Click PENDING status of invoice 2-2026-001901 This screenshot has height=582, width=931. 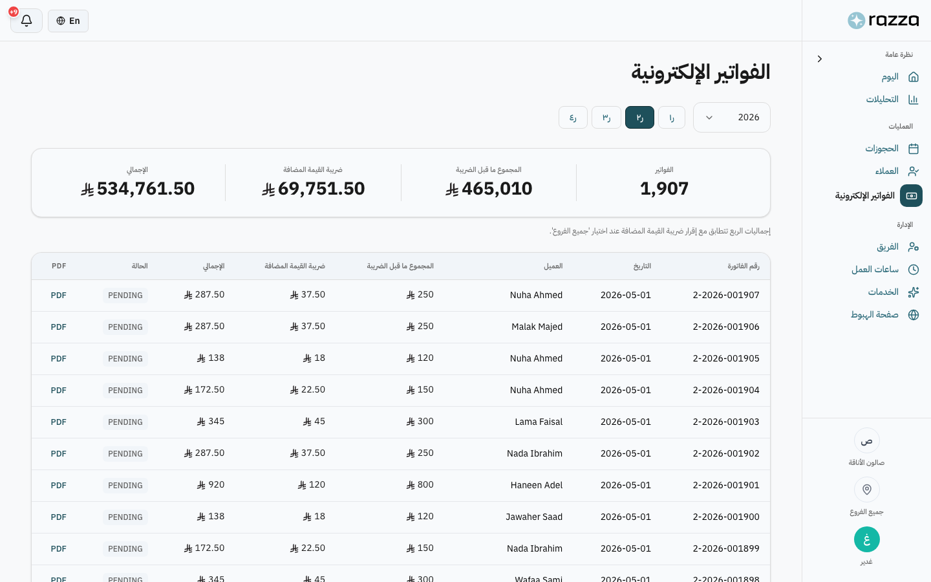[x=125, y=486]
